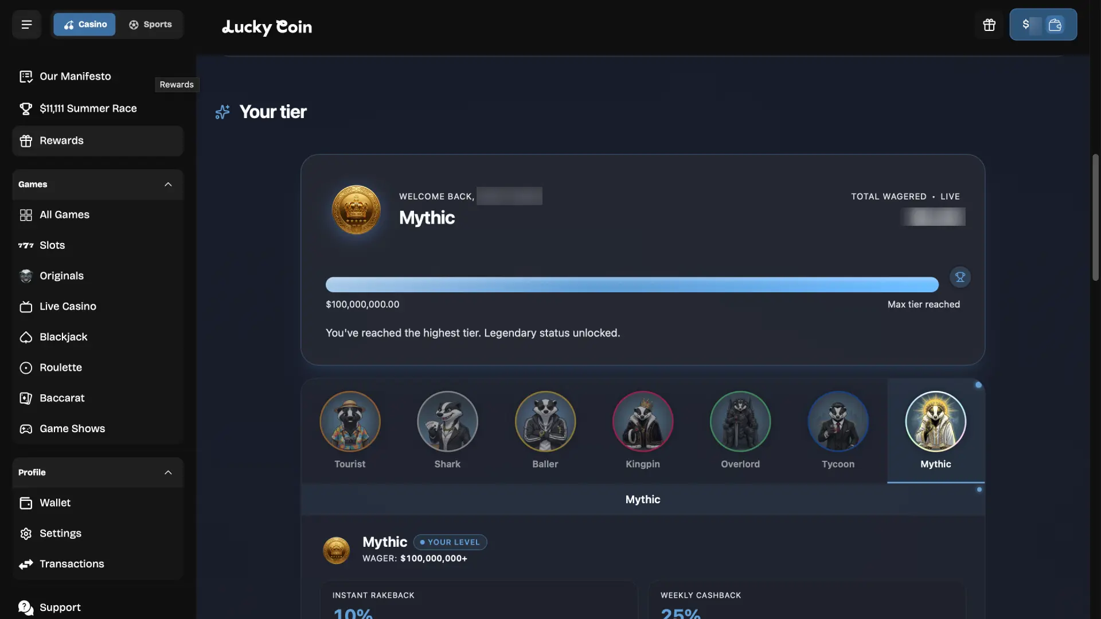Click the Roulette circle icon

pos(26,368)
